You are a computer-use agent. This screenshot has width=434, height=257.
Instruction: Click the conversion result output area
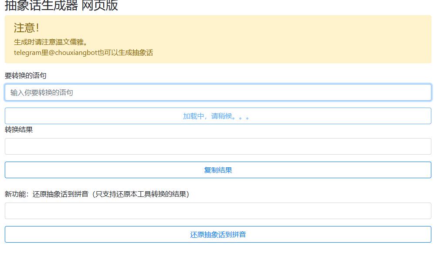coord(217,146)
